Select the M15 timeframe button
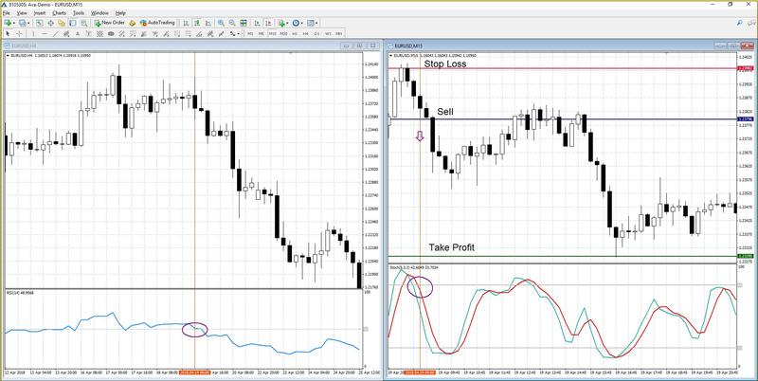Screen dimensions: 758x381 [272, 34]
